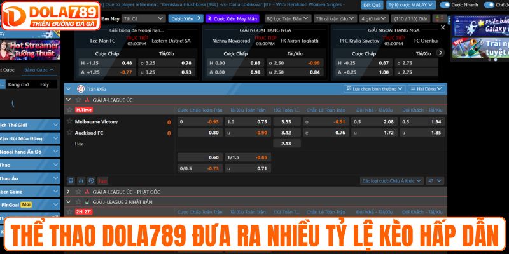Open the 47 more bets dropdown

coord(435,180)
